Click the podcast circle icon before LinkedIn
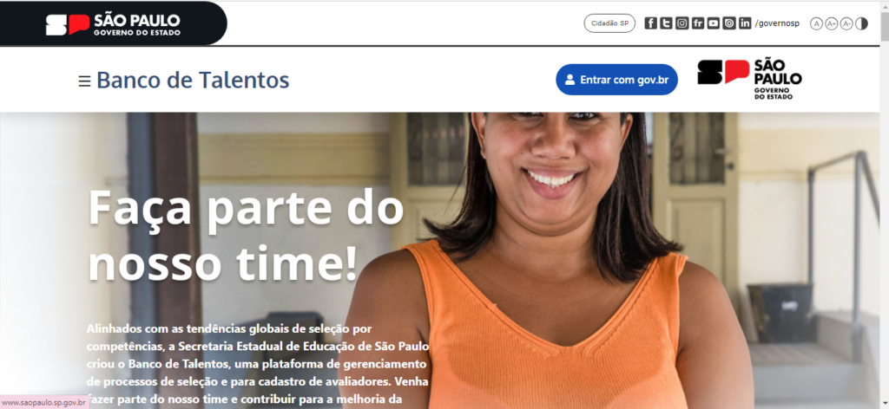 coord(729,23)
